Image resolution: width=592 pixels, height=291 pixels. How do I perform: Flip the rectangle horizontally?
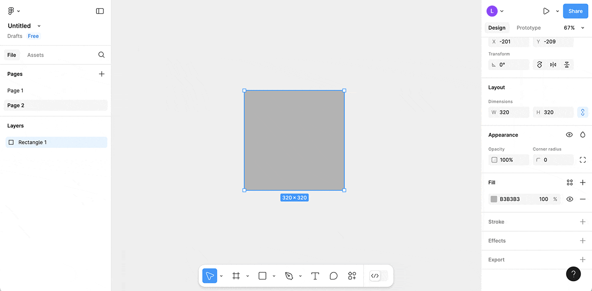(553, 65)
